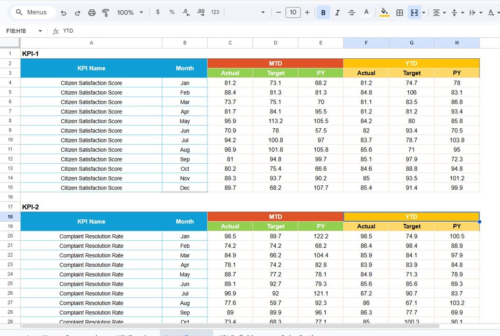500x336 pixels.
Task: Toggle merge cells
Action: [414, 13]
